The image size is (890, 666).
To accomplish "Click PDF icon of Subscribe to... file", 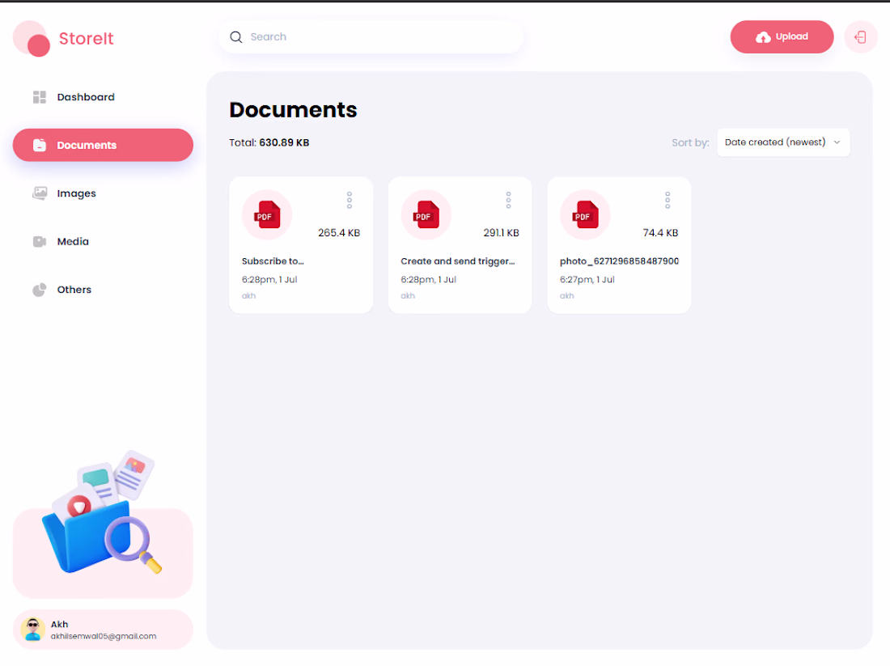I will pos(267,214).
